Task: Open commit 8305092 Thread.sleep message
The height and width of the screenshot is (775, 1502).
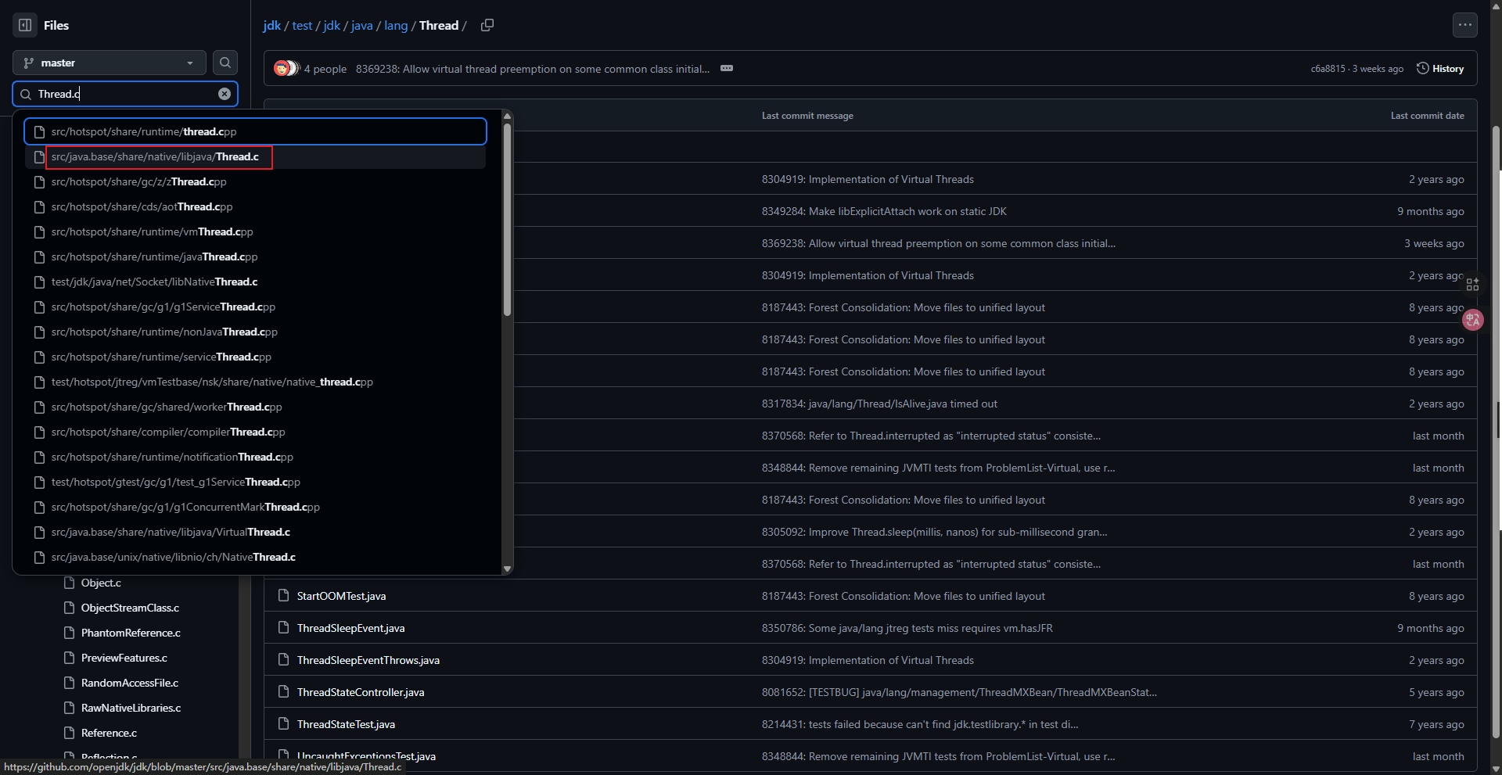Action: (x=934, y=532)
